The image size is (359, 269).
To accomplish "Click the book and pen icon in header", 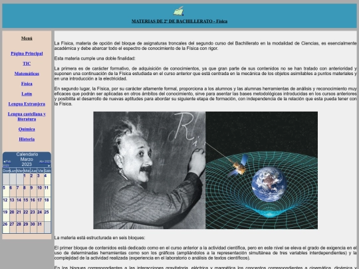I will pyautogui.click(x=179, y=11).
